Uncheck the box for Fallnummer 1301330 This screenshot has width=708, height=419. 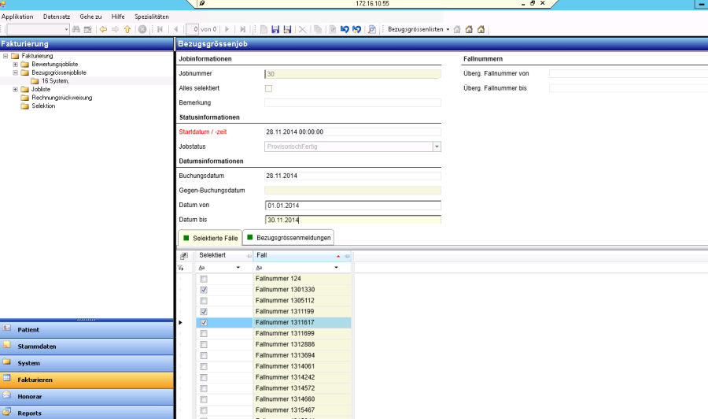tap(204, 290)
